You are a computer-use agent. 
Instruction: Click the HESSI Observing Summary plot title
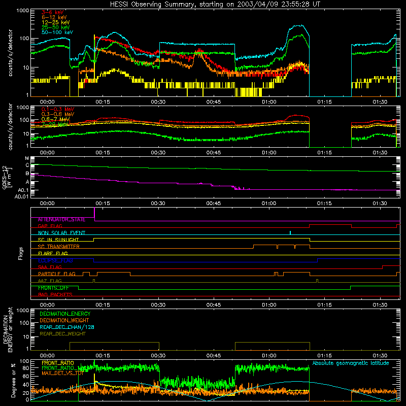pos(215,5)
